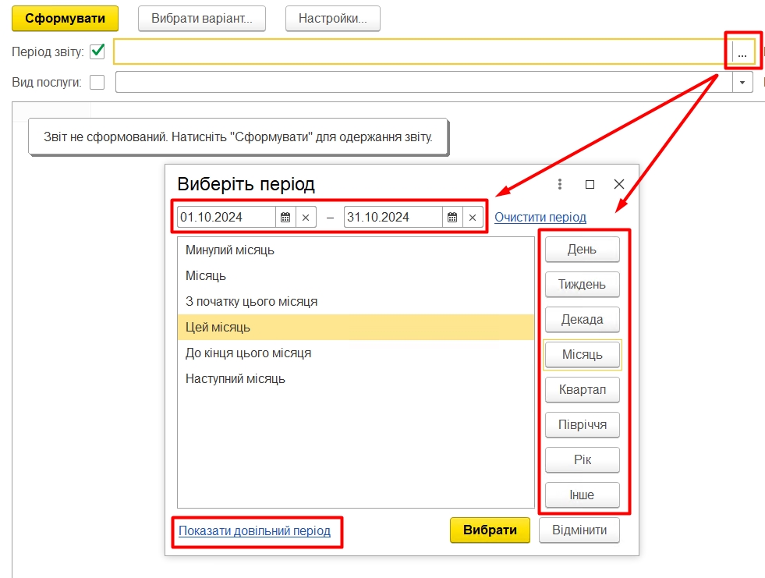Enable the Вид послуги checkbox
This screenshot has width=765, height=578.
point(97,82)
